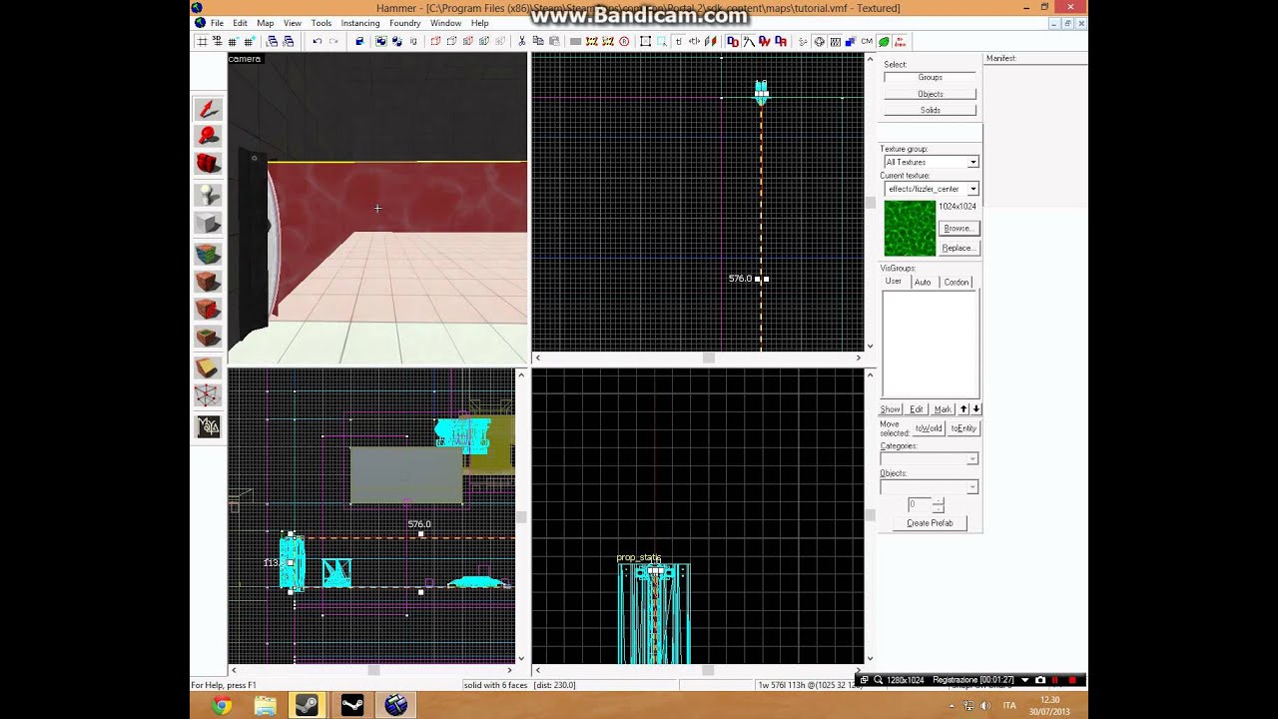The image size is (1278, 719).
Task: Click the Replace texture button
Action: (959, 248)
